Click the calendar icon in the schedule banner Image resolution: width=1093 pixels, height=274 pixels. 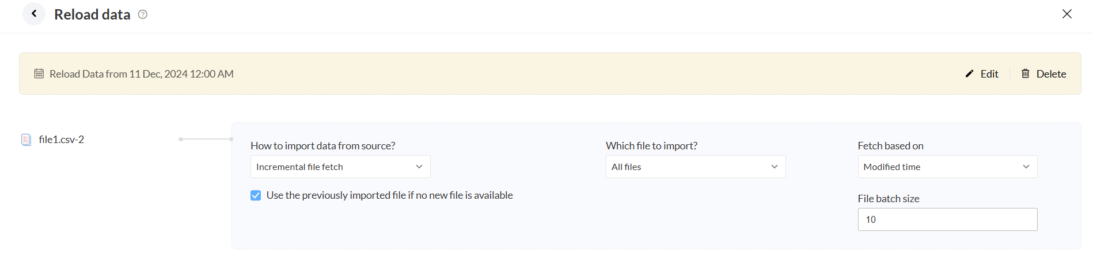[39, 74]
